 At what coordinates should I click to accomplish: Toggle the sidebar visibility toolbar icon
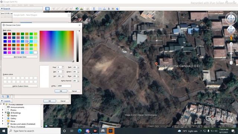pos(47,9)
